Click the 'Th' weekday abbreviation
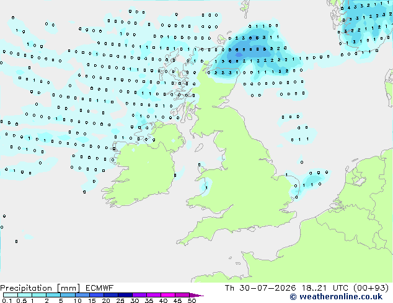Image resolution: width=393 pixels, height=303 pixels. pos(229,288)
